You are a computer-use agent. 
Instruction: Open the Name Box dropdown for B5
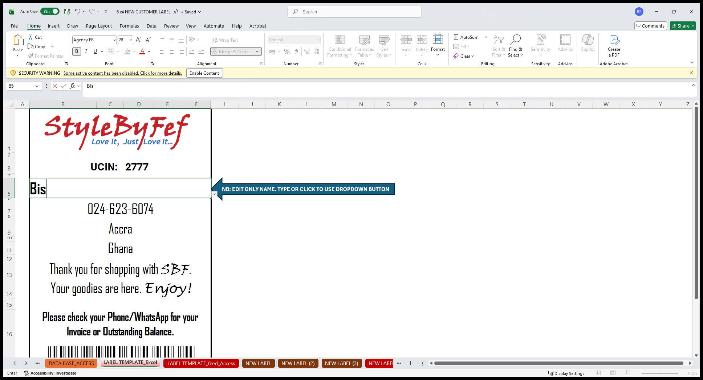point(37,86)
